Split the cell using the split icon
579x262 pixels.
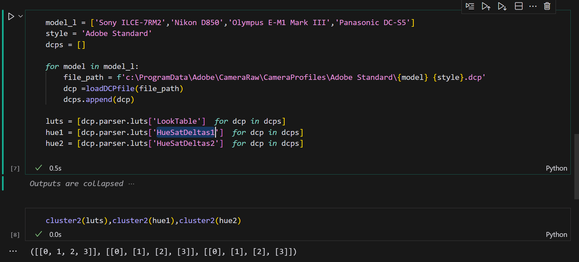pyautogui.click(x=518, y=6)
